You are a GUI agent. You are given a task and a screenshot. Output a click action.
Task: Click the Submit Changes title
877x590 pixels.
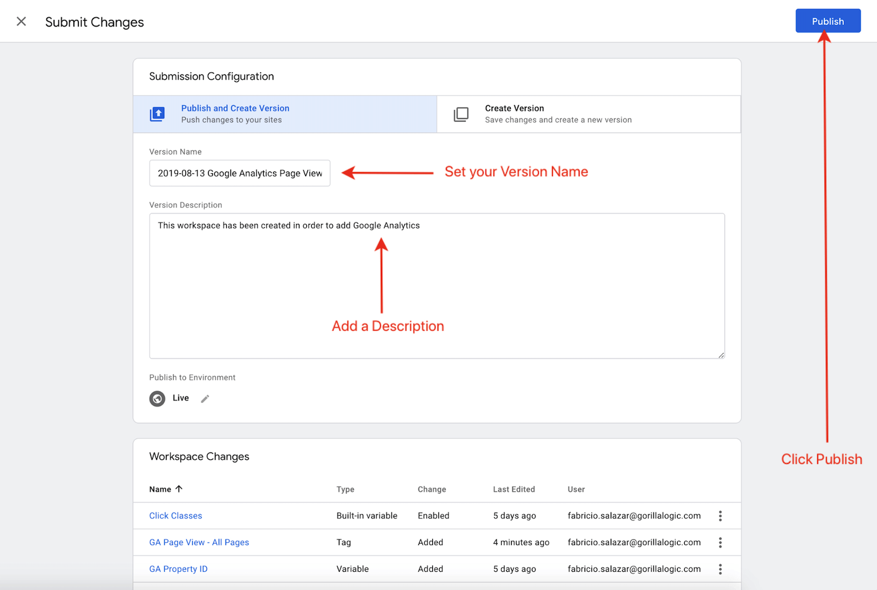pos(95,22)
